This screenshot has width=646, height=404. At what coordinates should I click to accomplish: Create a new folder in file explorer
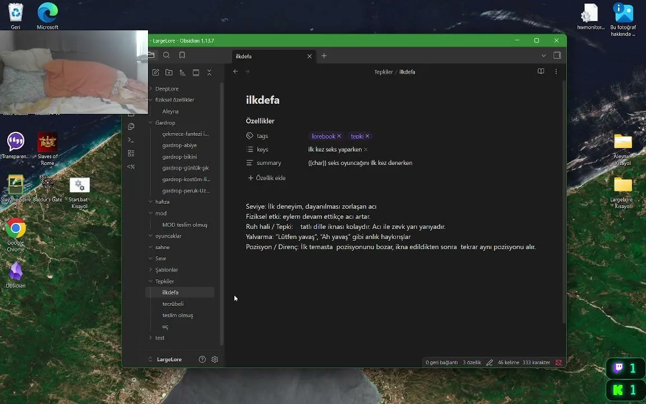point(169,72)
